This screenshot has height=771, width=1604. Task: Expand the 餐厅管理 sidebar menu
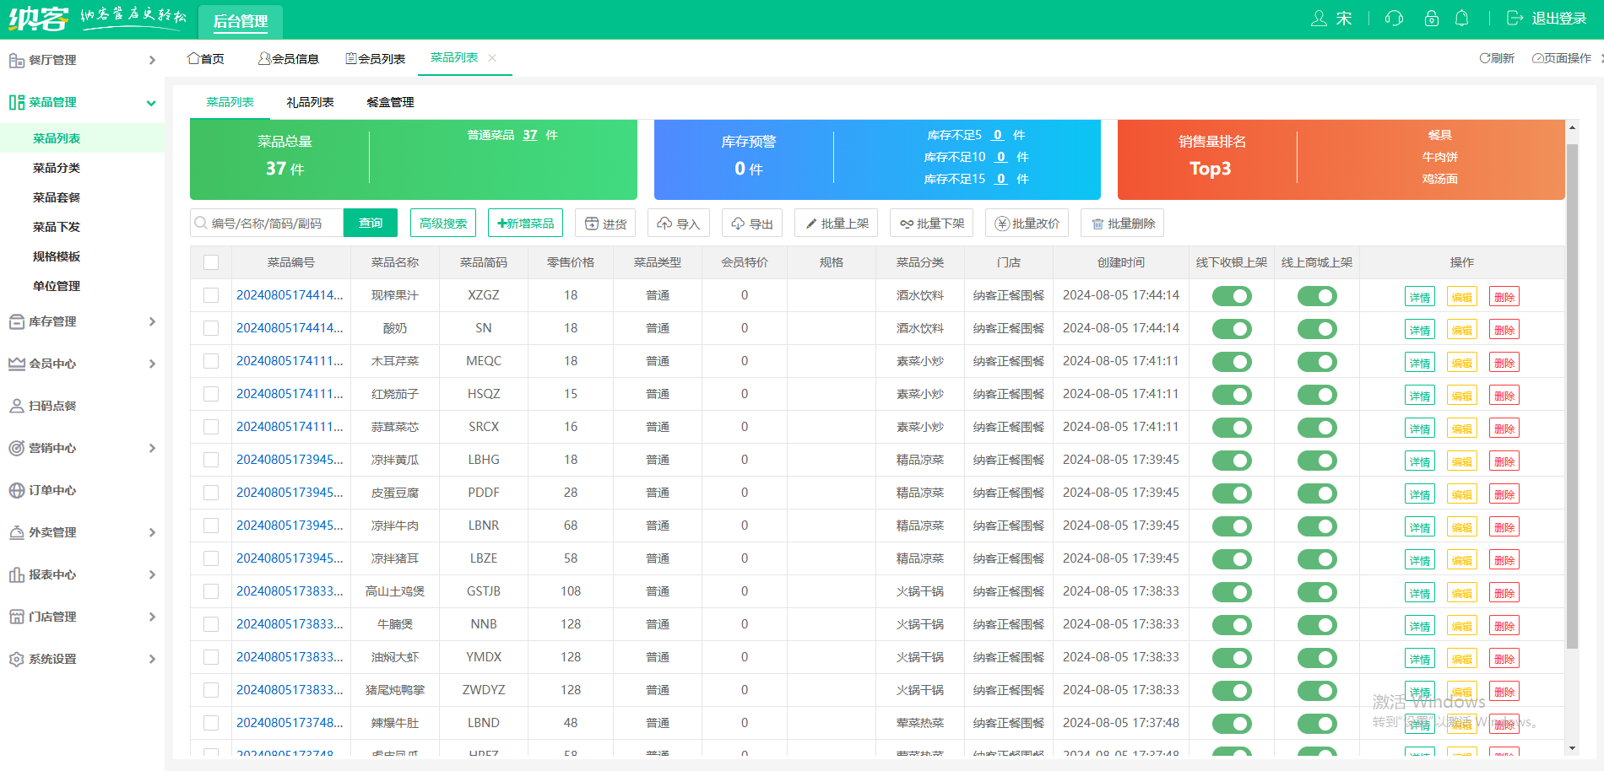click(82, 60)
